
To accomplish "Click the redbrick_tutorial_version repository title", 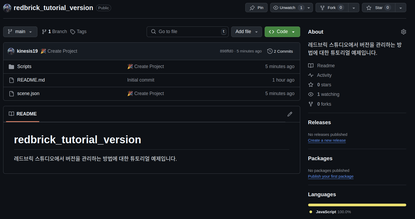I will click(x=53, y=8).
